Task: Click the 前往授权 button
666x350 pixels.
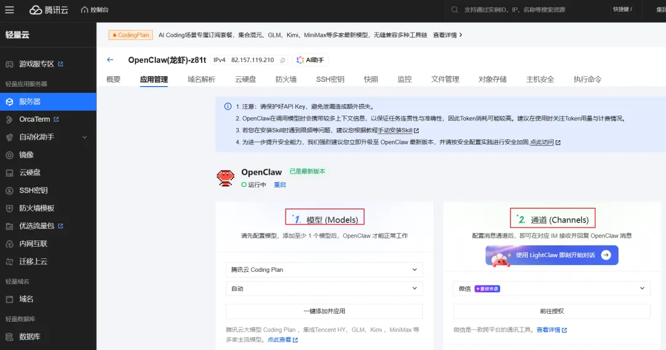Action: pyautogui.click(x=552, y=311)
